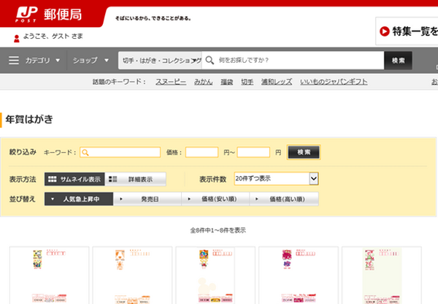Expand the カテゴリ dropdown
Viewport: 438px width, 304px height.
click(x=43, y=60)
